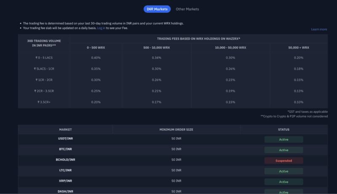This screenshot has height=194, width=337.
Task: Click the ₹ 1CR - 2CR volume row label
Action: (x=44, y=80)
